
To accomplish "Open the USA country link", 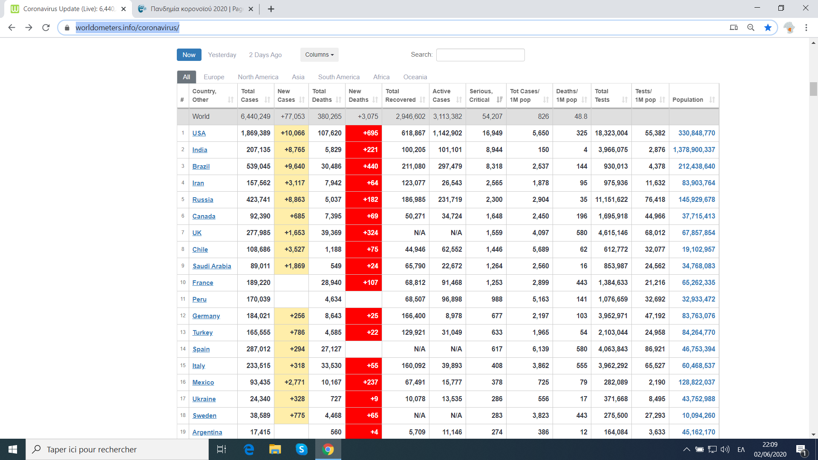I will coord(199,133).
